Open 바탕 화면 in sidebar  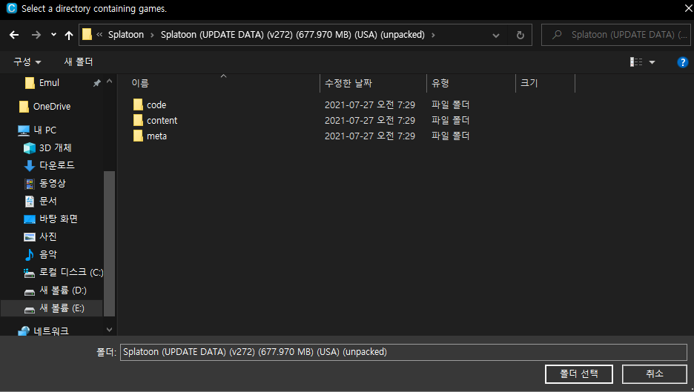coord(59,219)
